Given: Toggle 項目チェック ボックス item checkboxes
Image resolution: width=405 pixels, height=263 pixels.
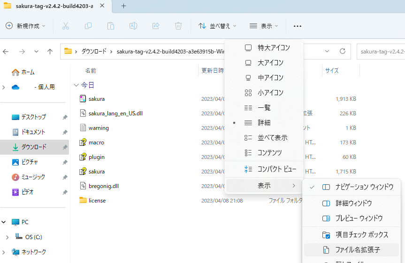Looking at the screenshot, I should [352, 234].
